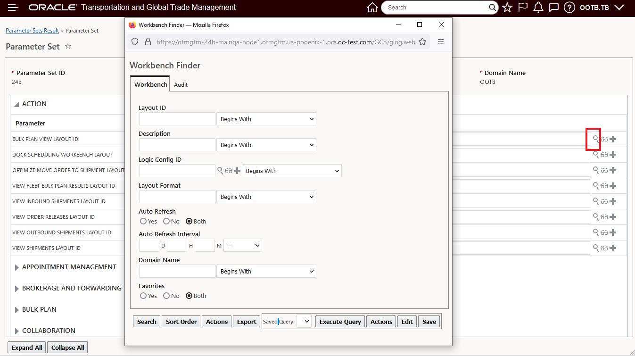Open find magnifier next to Logic Config ID
635x356 pixels.
pos(220,171)
